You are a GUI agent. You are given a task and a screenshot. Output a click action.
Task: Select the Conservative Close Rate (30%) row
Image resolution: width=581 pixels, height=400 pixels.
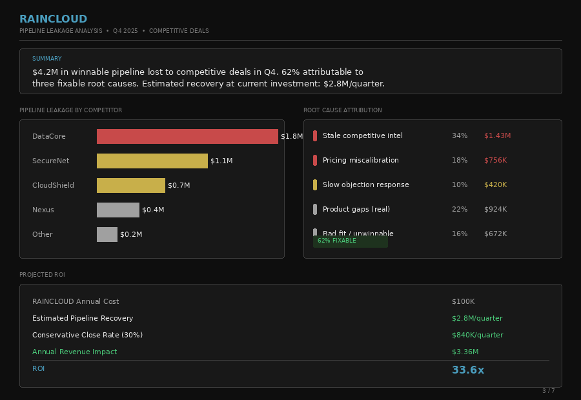click(x=87, y=335)
